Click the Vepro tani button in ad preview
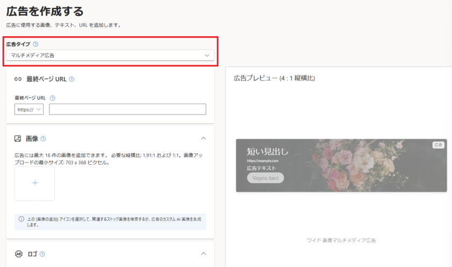452x267 pixels. click(265, 178)
